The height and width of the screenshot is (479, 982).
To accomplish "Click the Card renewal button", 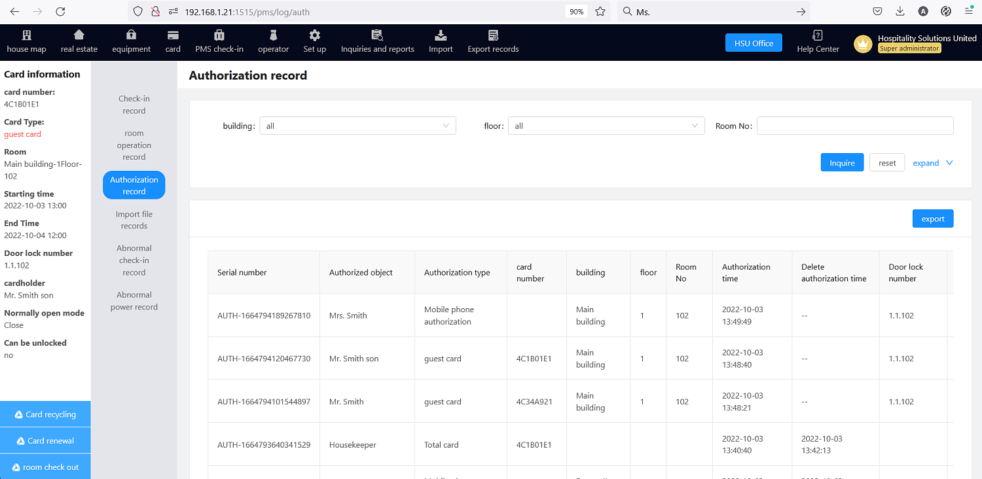I will click(x=45, y=440).
